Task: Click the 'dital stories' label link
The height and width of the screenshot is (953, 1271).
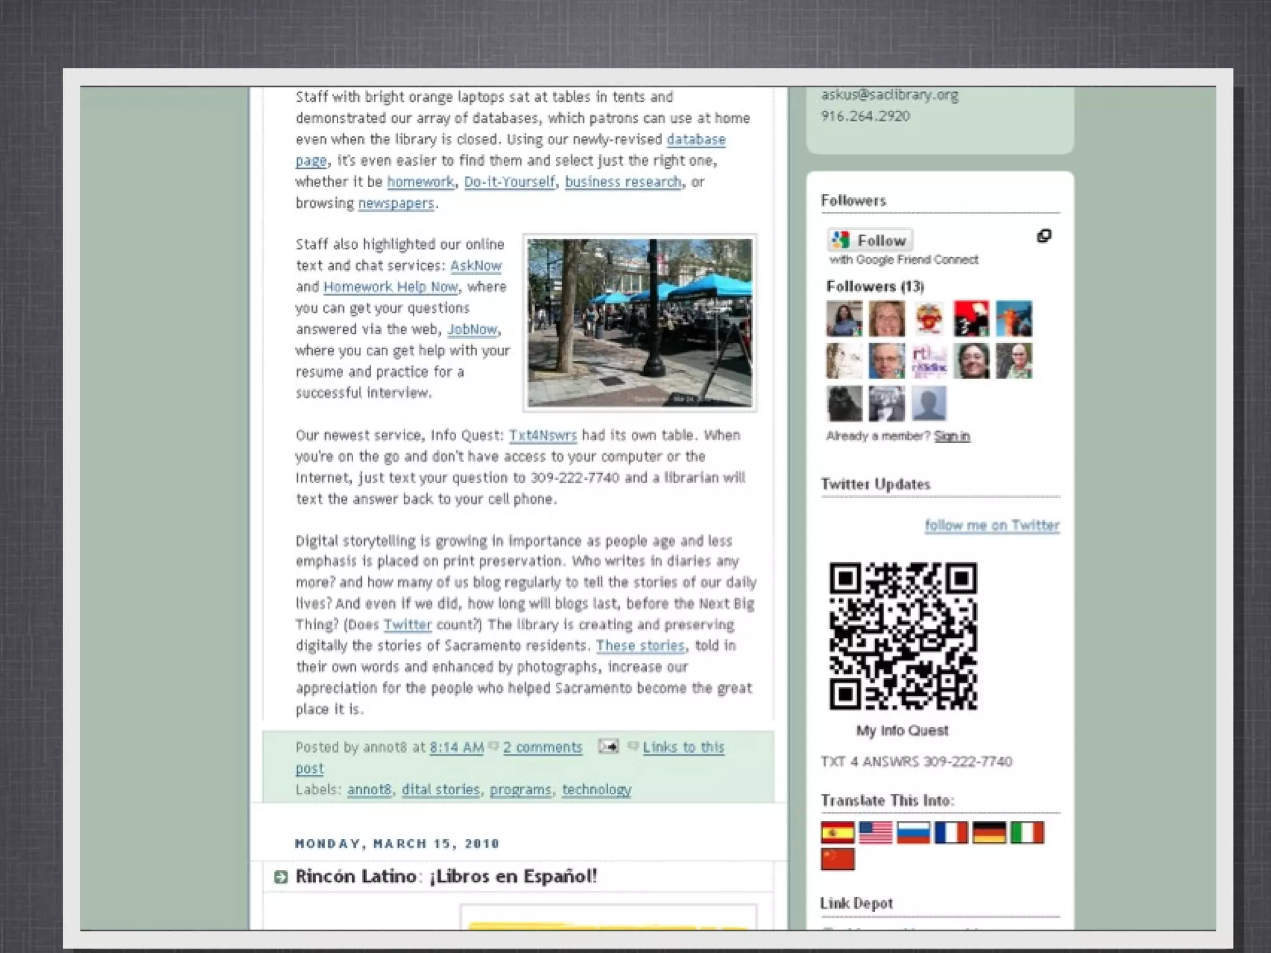Action: coord(441,789)
